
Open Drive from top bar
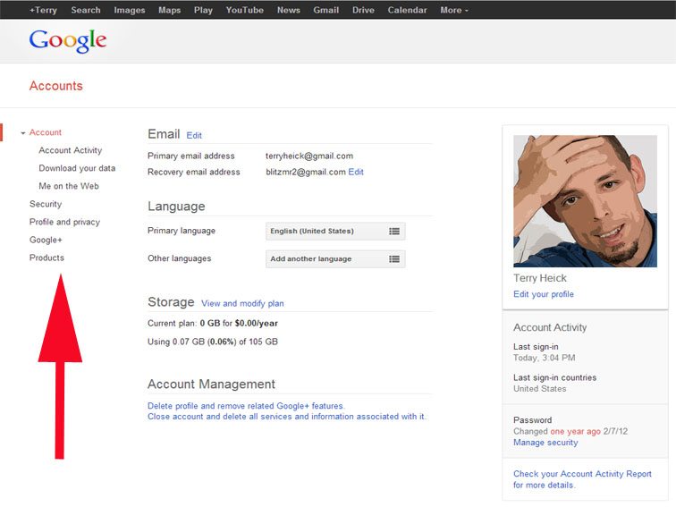(x=363, y=10)
